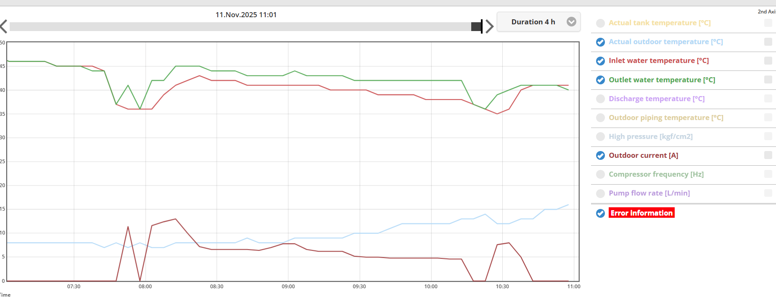Tick 2nd axis box for Outdoor current

tap(768, 155)
